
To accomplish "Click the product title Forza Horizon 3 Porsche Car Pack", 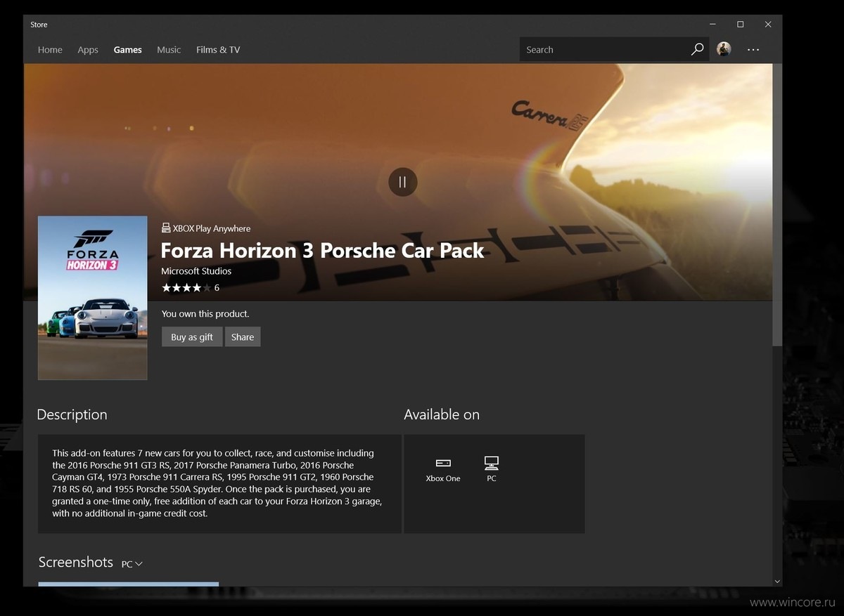I will click(323, 251).
